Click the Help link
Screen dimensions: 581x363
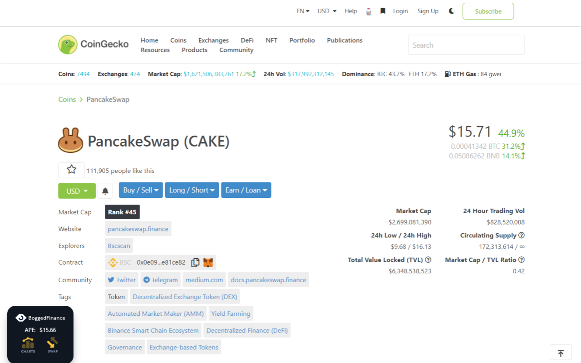pos(351,11)
